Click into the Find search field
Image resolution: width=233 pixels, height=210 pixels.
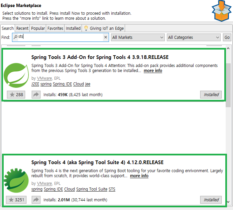point(61,37)
